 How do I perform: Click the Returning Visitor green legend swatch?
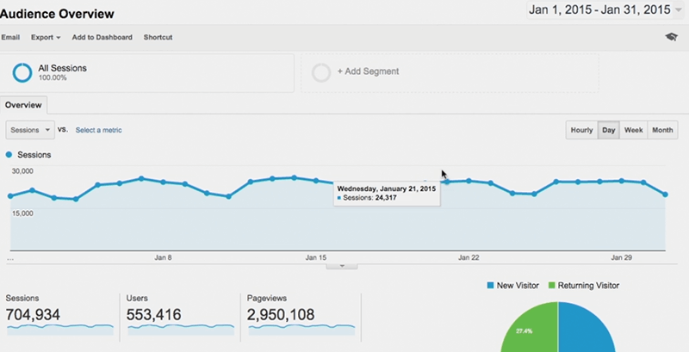pyautogui.click(x=551, y=285)
